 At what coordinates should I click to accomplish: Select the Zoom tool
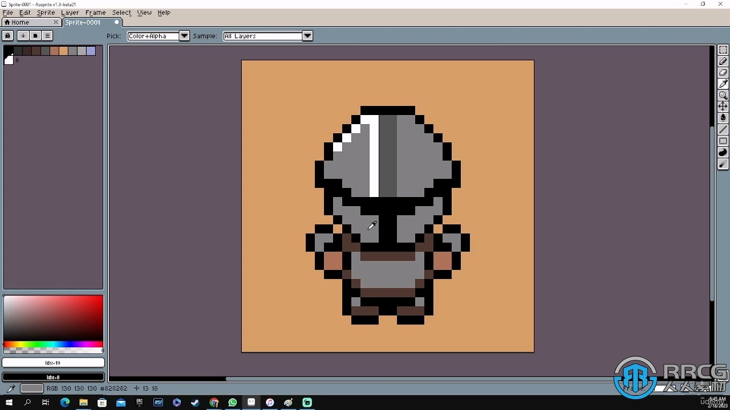pyautogui.click(x=723, y=96)
